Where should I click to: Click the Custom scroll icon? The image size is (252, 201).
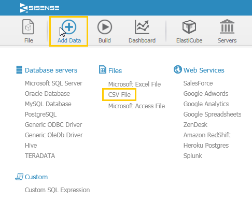(19, 177)
